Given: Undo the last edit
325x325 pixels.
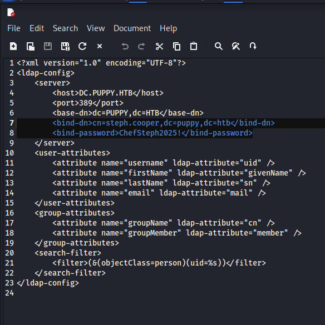Looking at the screenshot, I should pos(125,46).
